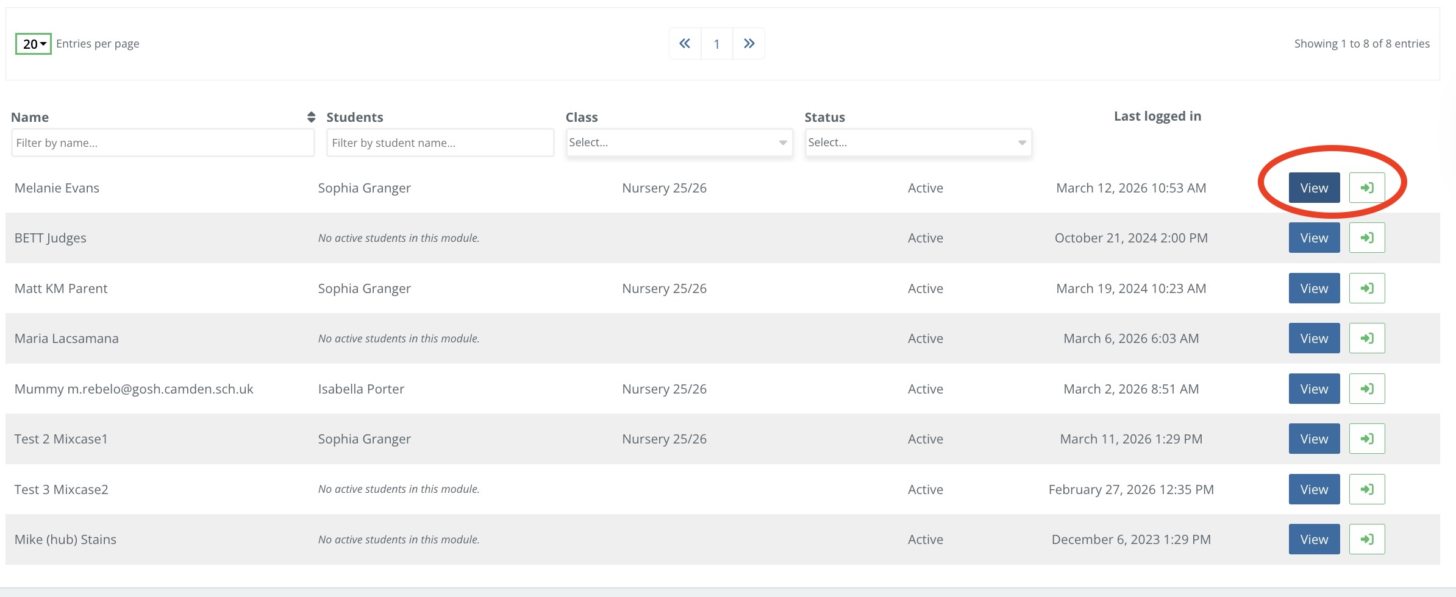Click login-as icon for Matt KM Parent
1456x597 pixels.
[x=1366, y=288]
